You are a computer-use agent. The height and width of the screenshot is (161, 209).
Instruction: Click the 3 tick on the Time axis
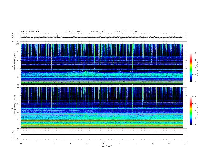click(x=70, y=143)
